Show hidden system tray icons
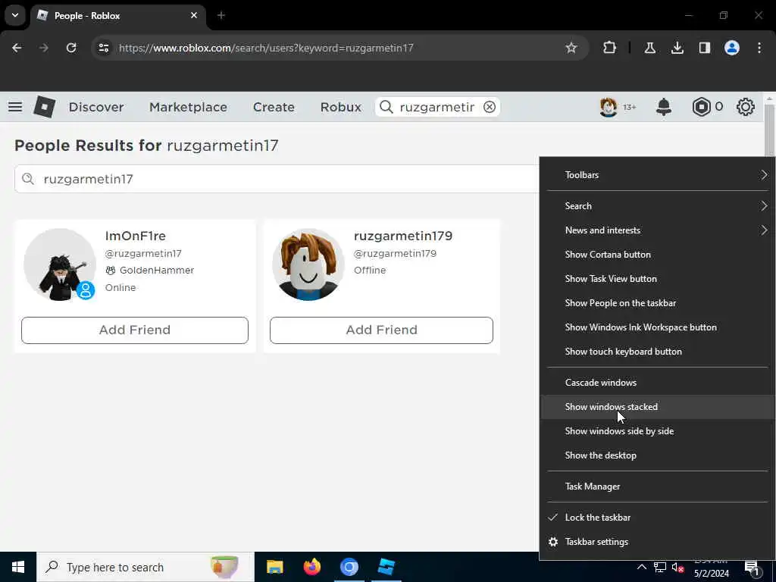This screenshot has height=582, width=776. [641, 567]
